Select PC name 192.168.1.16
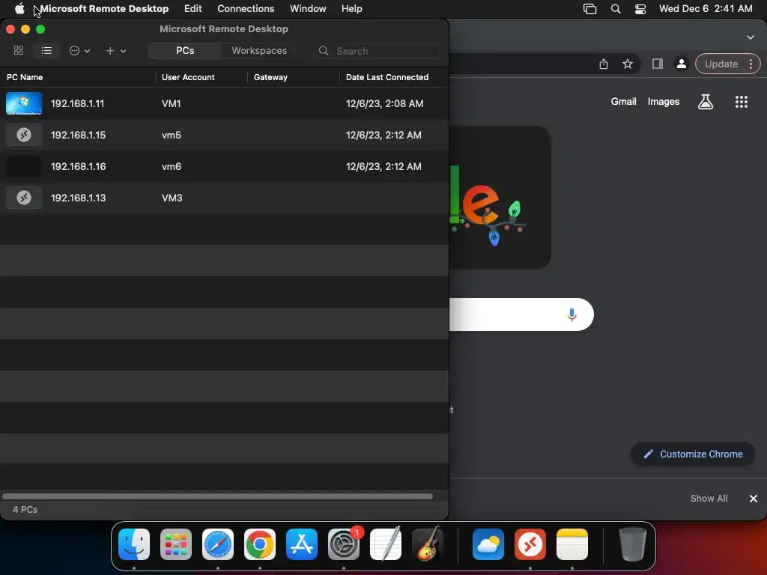Viewport: 767px width, 575px height. pos(78,166)
